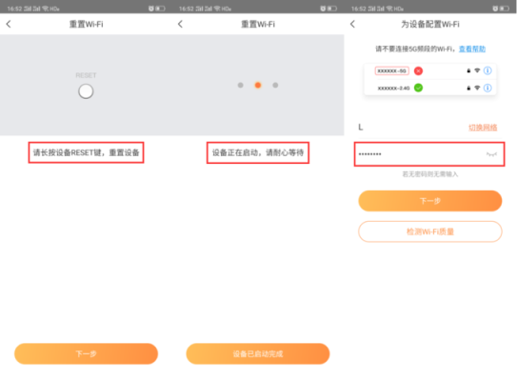Screen dimensions: 517x381
Task: Tap Wi-Fi signal icon in XXXXXX-2.4G row
Action: pyautogui.click(x=477, y=88)
